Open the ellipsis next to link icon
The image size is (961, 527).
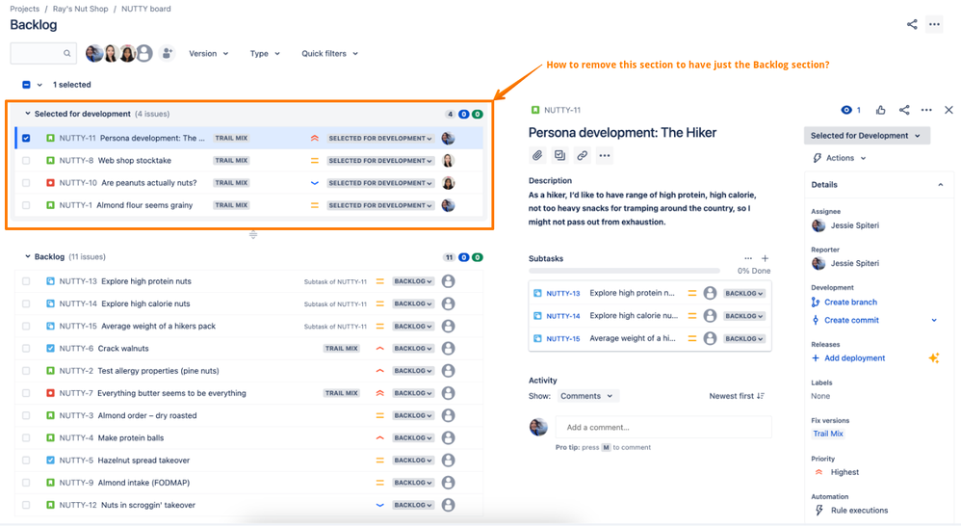click(605, 155)
